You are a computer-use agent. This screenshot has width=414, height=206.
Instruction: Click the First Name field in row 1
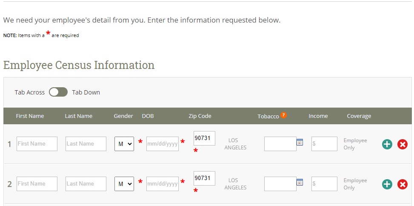[x=37, y=144]
